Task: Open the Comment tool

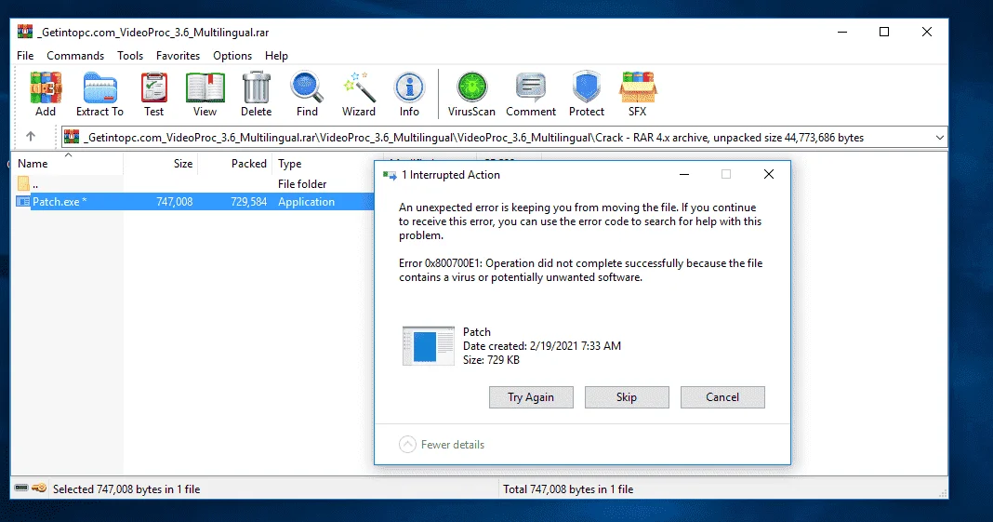Action: (x=531, y=94)
